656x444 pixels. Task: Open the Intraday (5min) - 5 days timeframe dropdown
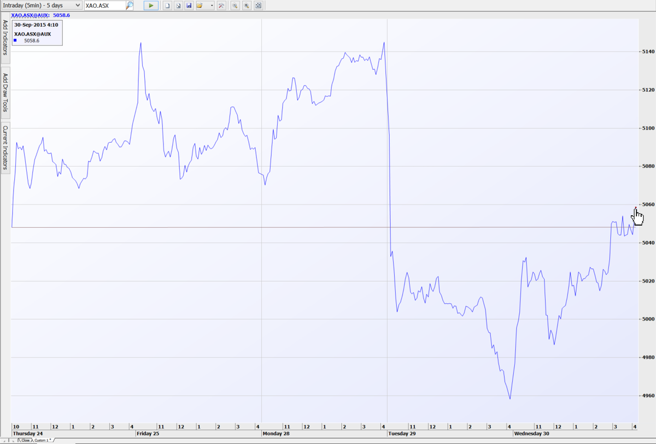tap(42, 5)
